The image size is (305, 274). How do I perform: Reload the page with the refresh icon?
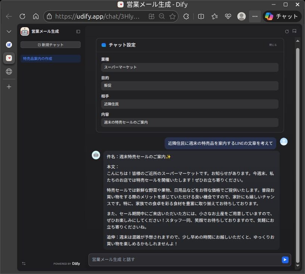point(22,16)
